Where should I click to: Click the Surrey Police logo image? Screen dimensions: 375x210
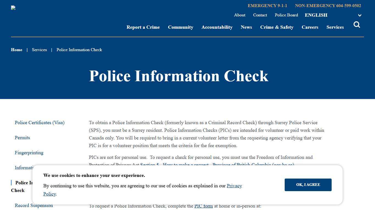13,8
